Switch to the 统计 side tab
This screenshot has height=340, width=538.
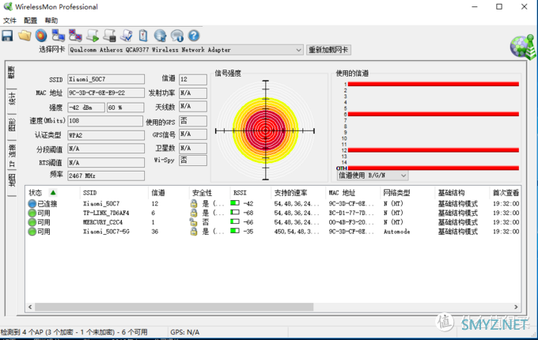(11, 99)
